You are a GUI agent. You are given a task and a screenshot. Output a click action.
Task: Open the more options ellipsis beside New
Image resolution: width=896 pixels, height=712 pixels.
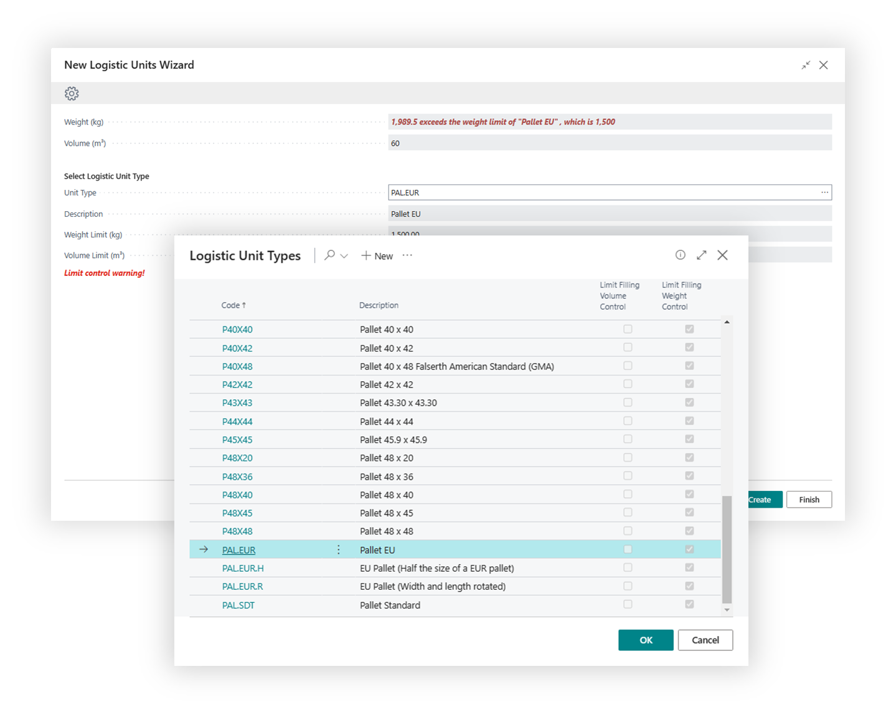pyautogui.click(x=407, y=255)
